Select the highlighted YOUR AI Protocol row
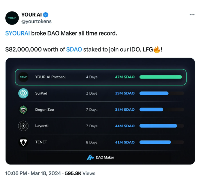Image resolution: width=202 pixels, height=181 pixels. coord(101,77)
